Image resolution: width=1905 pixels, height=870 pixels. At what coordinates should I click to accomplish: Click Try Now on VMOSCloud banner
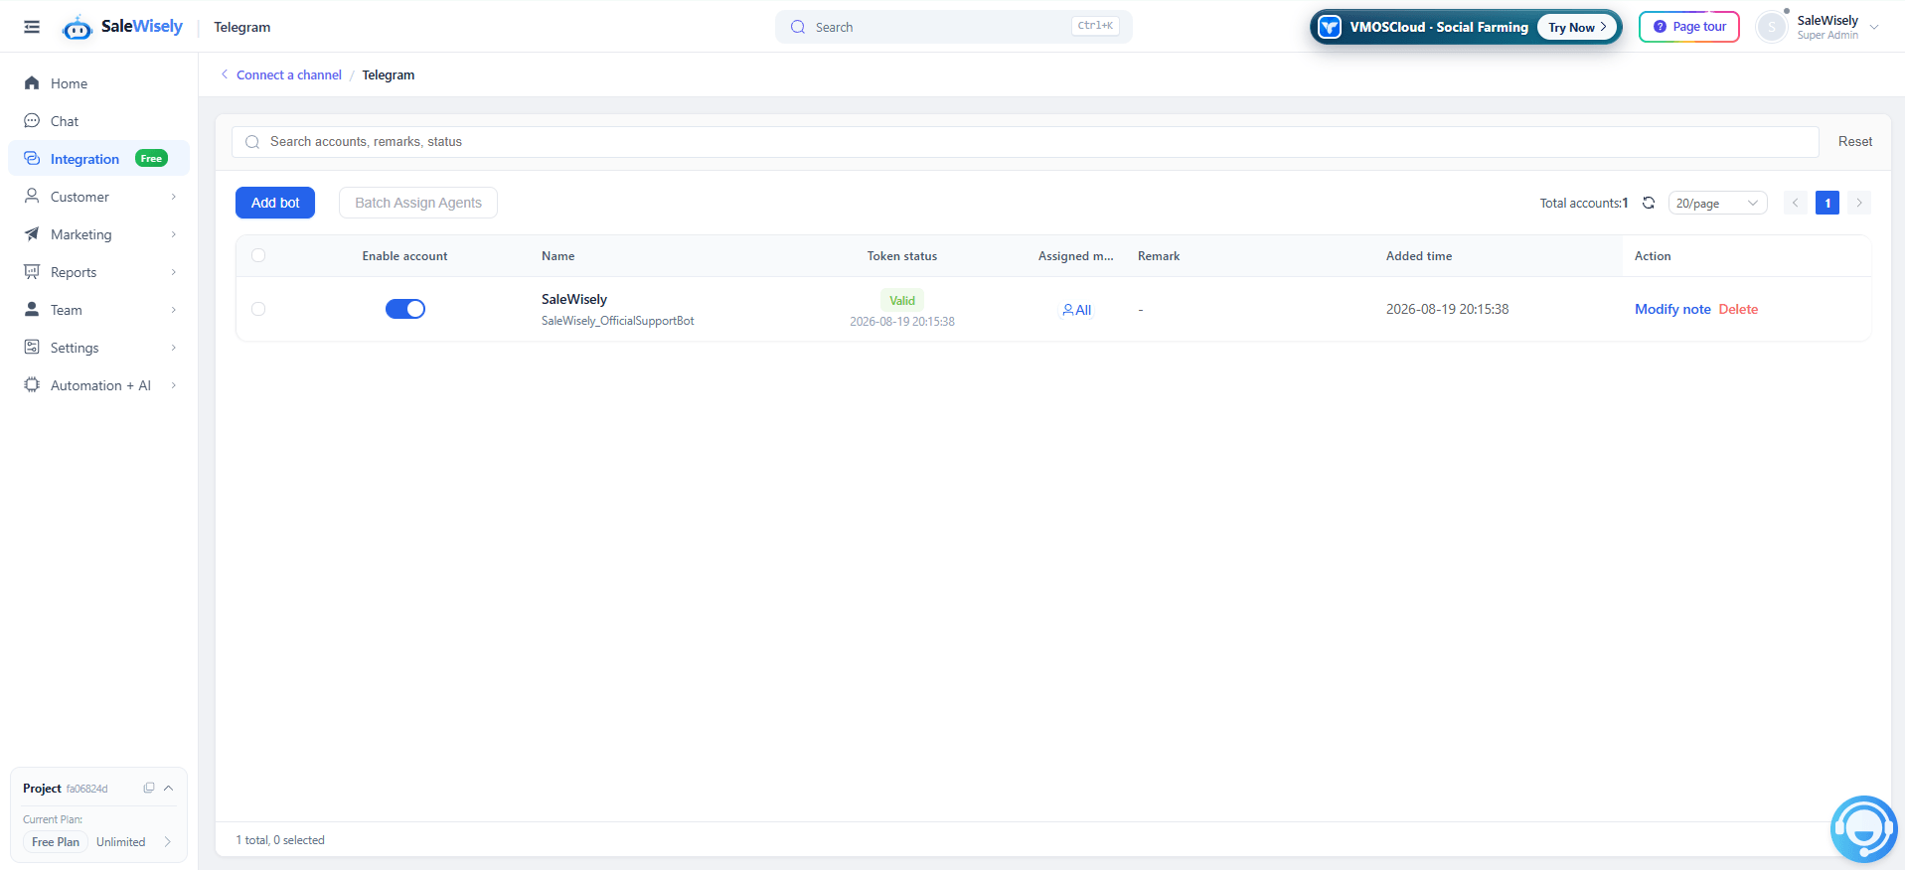1577,28
